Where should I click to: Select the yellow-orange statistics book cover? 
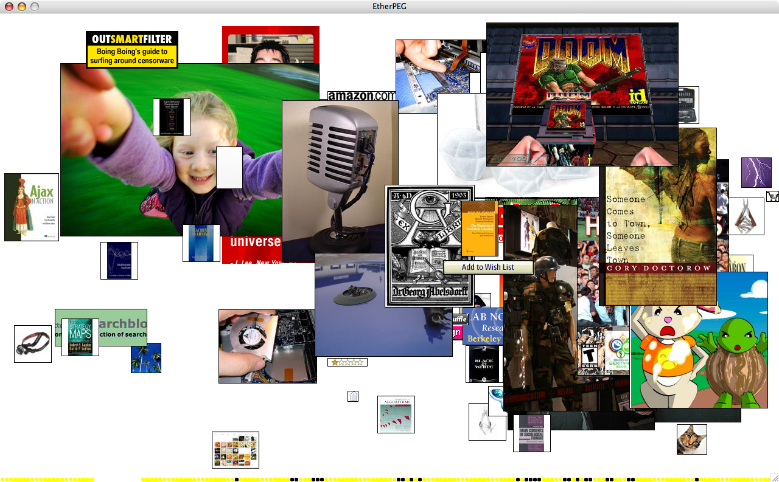tap(480, 229)
